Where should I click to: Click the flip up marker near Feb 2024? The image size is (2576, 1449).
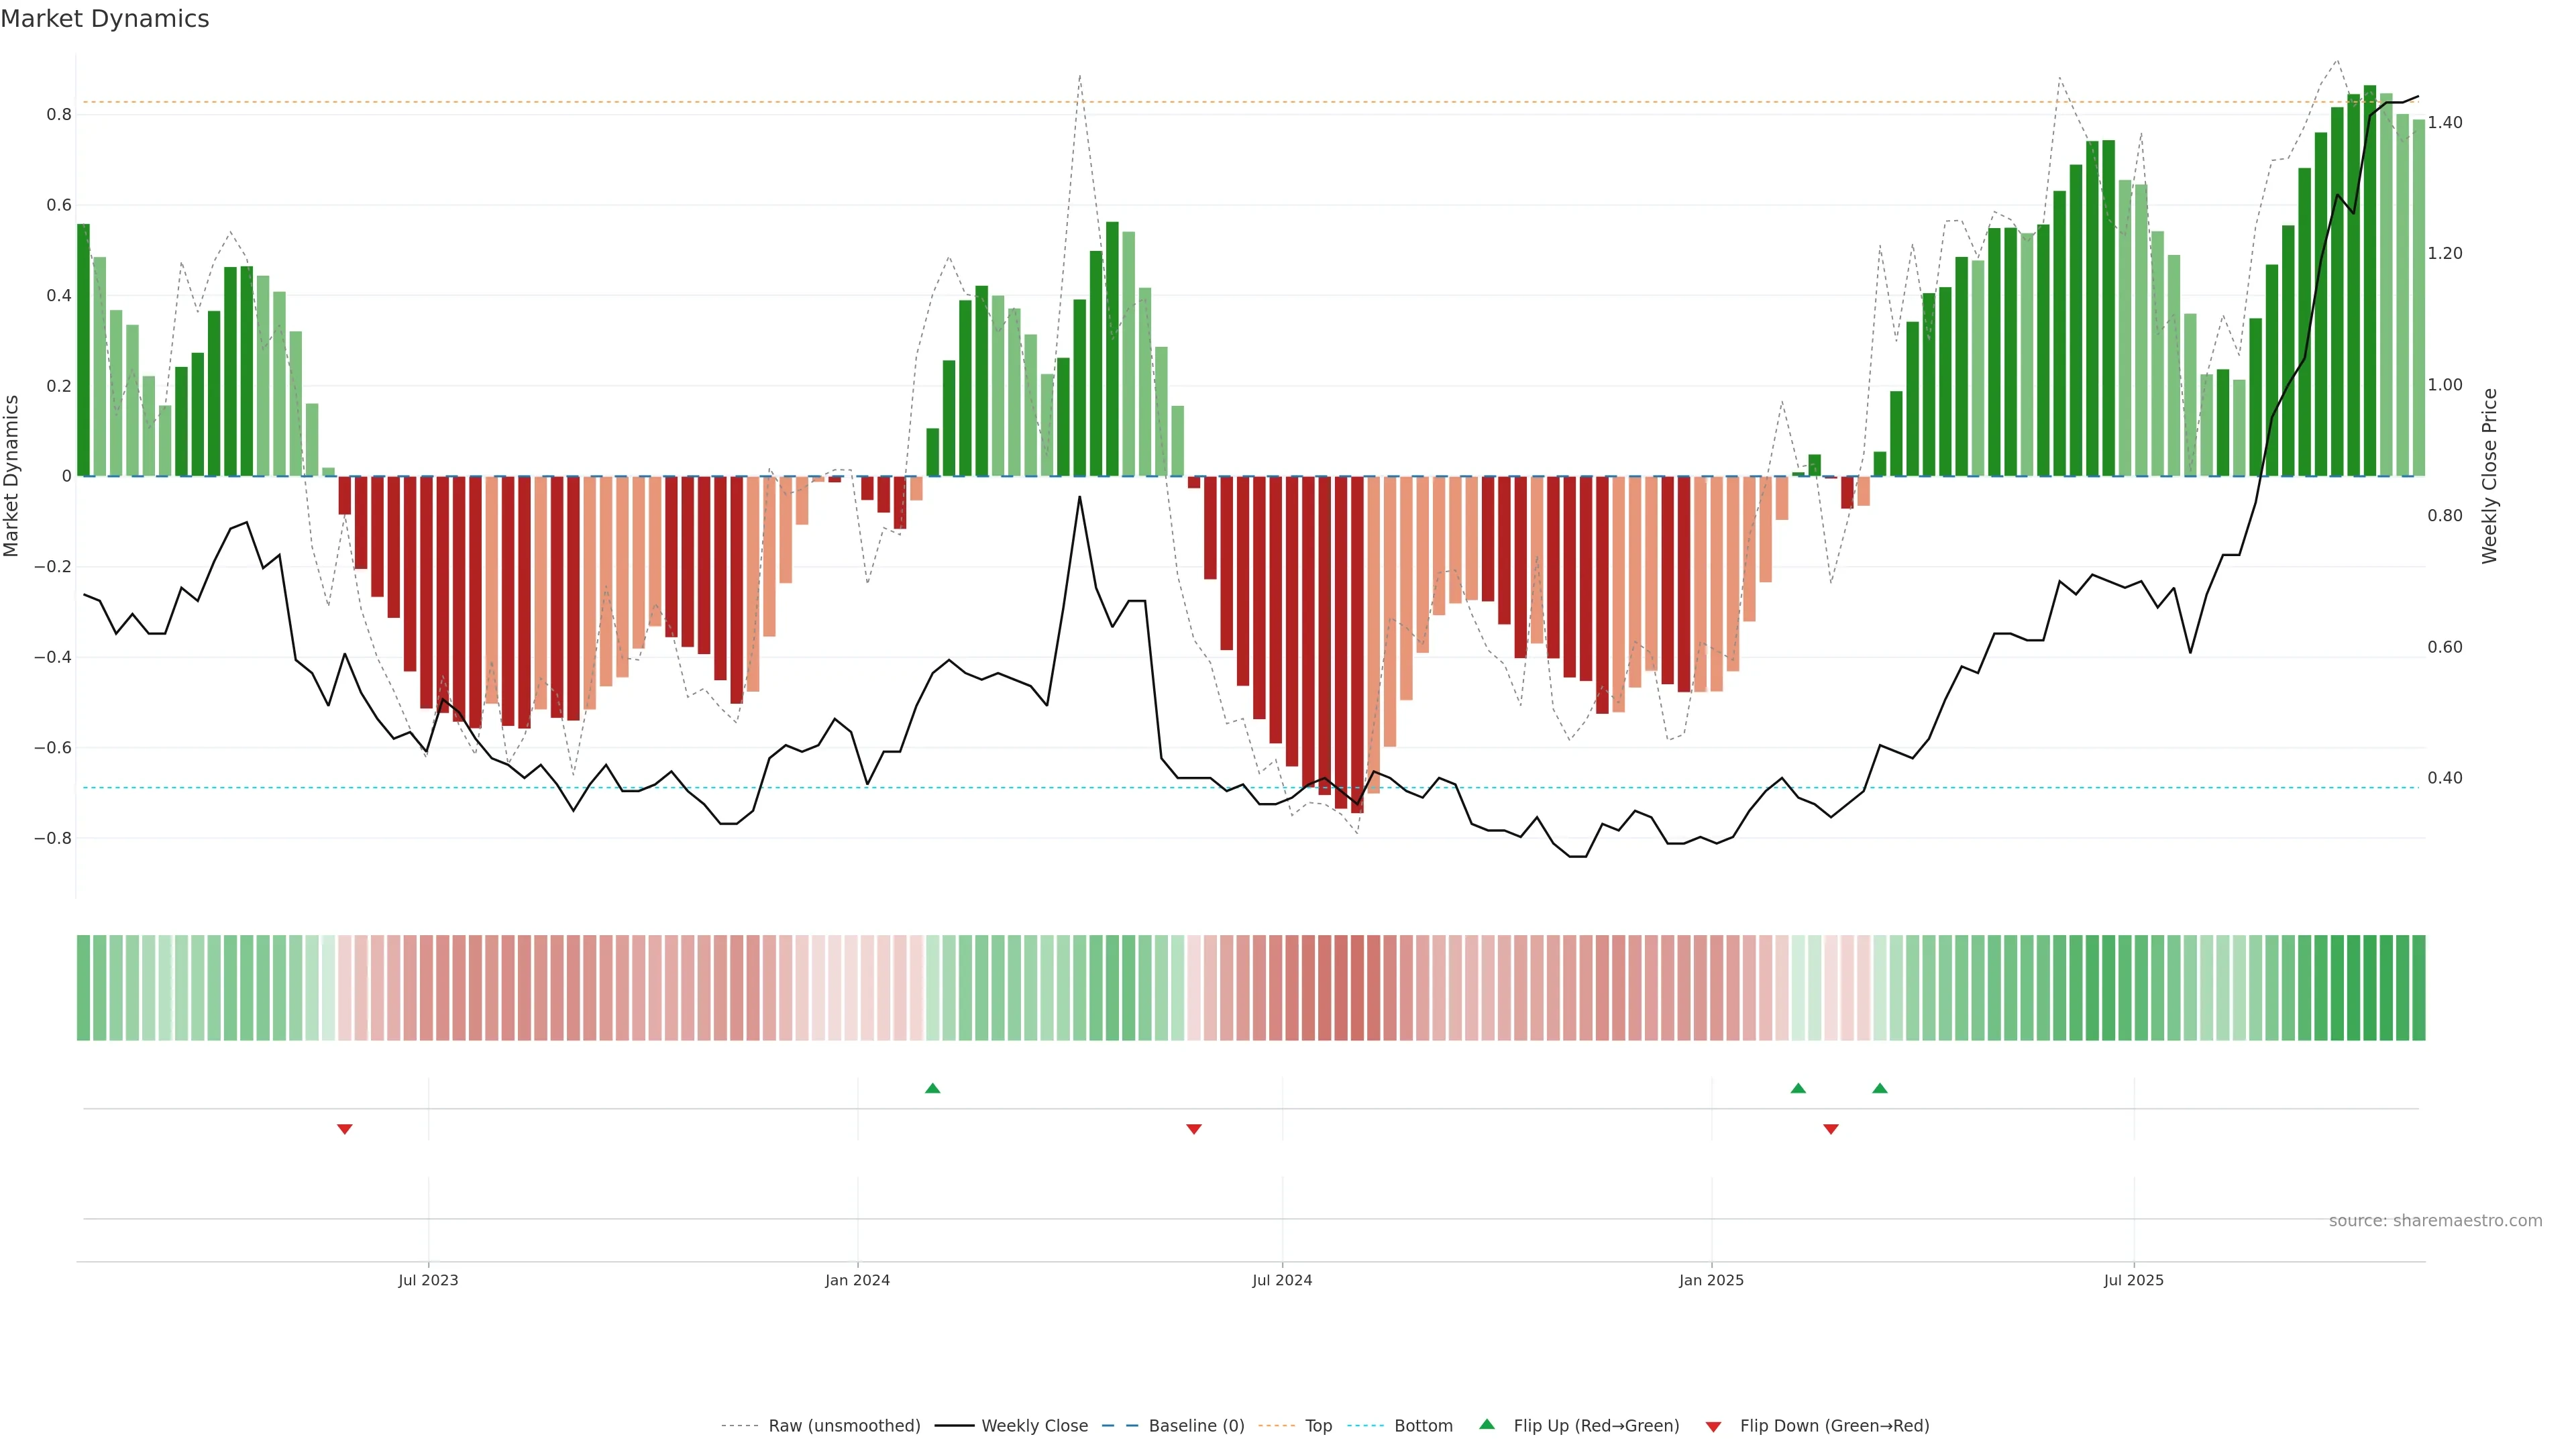pyautogui.click(x=932, y=1088)
